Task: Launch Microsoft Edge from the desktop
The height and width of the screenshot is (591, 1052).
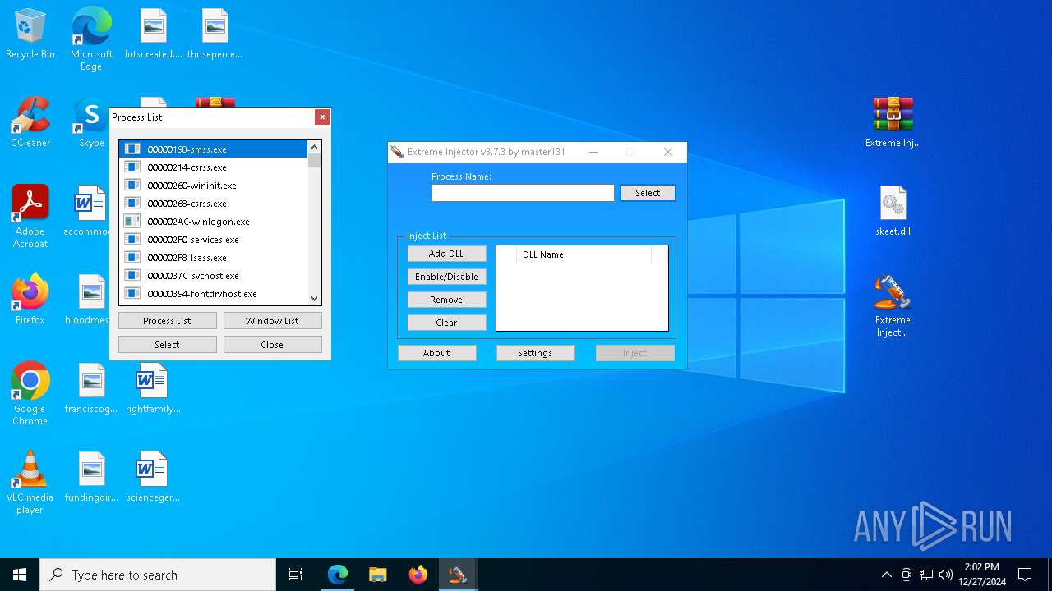Action: 91,39
